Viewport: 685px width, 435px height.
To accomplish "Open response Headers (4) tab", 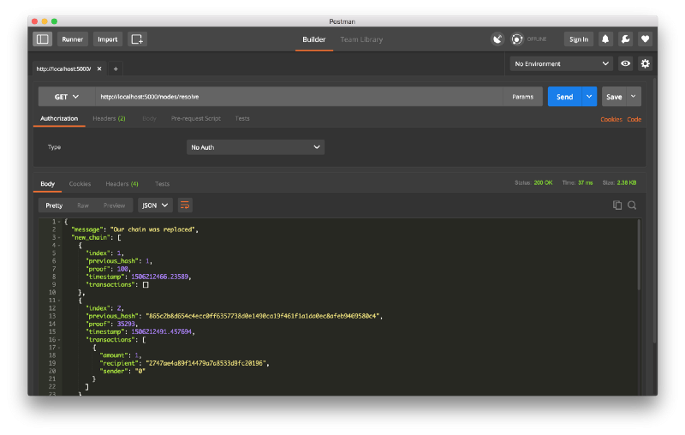I will pyautogui.click(x=122, y=184).
